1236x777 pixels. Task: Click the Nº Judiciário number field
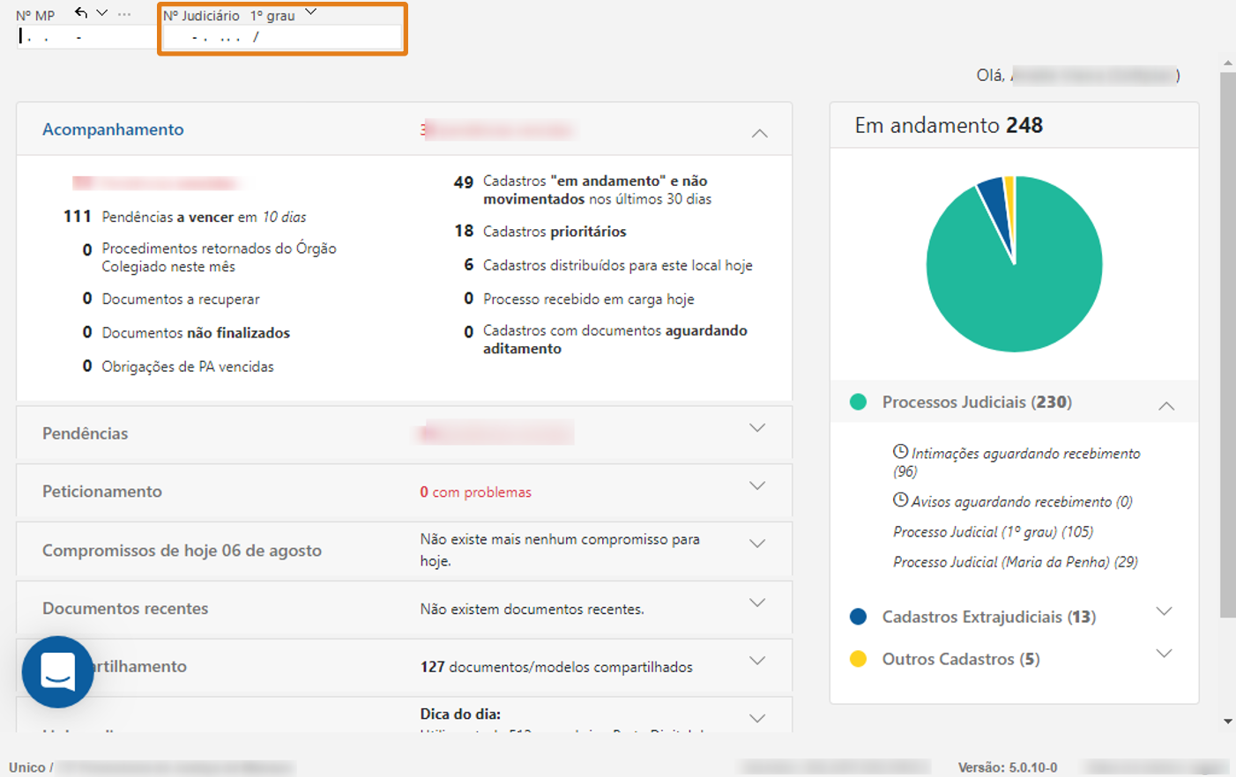[282, 37]
